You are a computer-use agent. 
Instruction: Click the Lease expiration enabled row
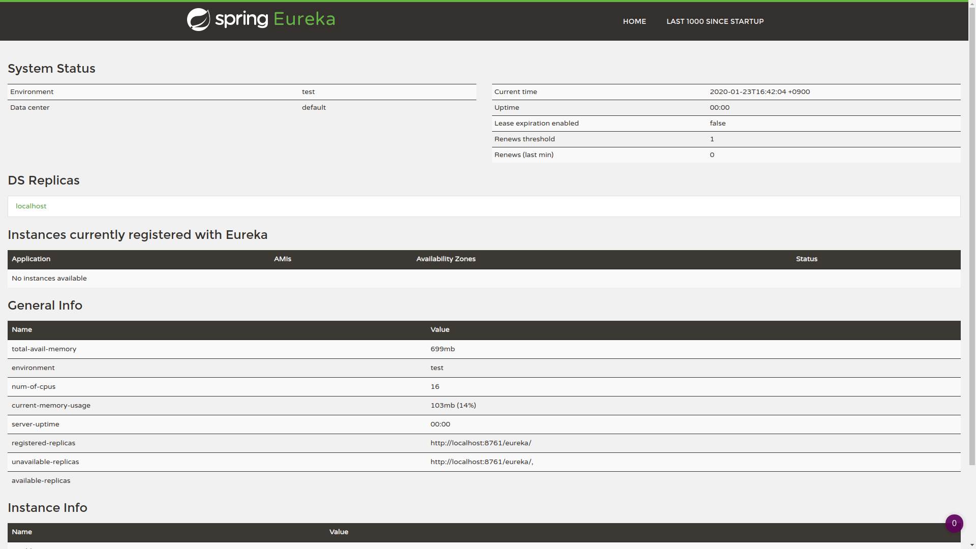pyautogui.click(x=536, y=123)
